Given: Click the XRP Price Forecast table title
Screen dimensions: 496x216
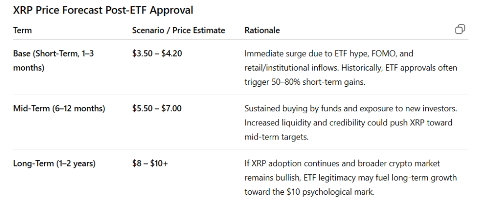Looking at the screenshot, I should click(x=103, y=10).
